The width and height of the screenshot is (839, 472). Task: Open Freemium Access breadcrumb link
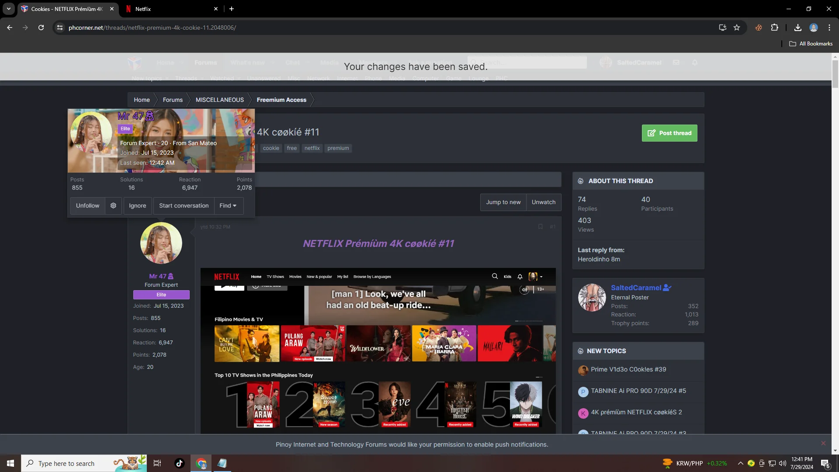[281, 100]
